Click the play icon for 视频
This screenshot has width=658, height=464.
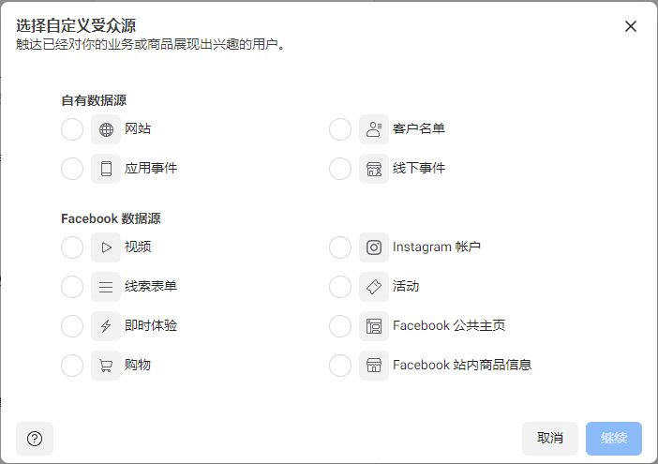click(x=106, y=247)
